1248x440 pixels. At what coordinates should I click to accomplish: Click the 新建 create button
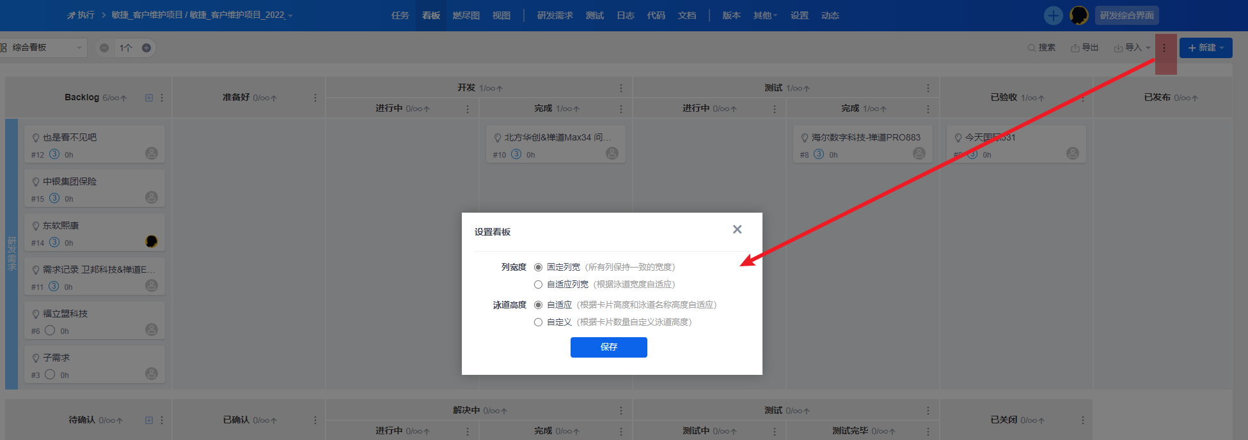coord(1206,48)
